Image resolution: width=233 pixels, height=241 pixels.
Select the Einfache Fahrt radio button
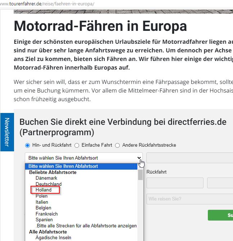(77, 145)
